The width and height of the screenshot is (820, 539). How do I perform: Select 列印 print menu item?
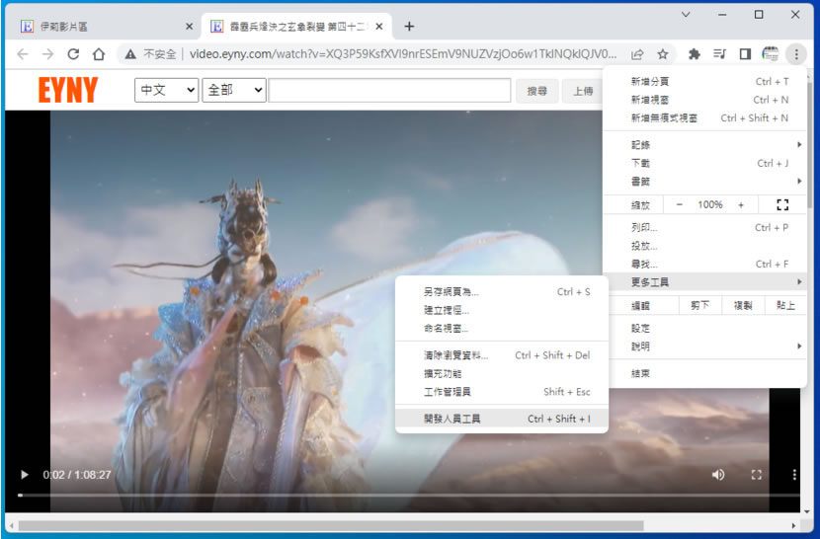pos(703,227)
